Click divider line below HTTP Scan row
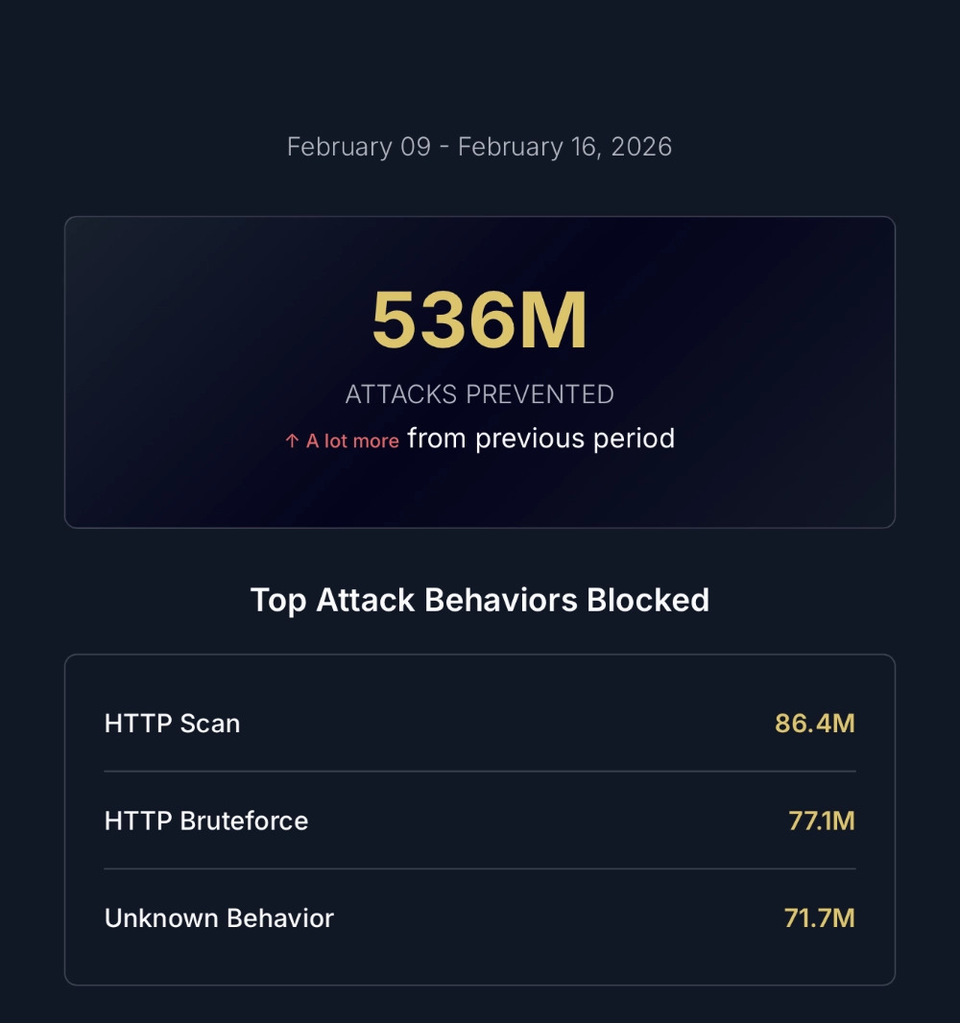The width and height of the screenshot is (960, 1023). click(x=479, y=772)
